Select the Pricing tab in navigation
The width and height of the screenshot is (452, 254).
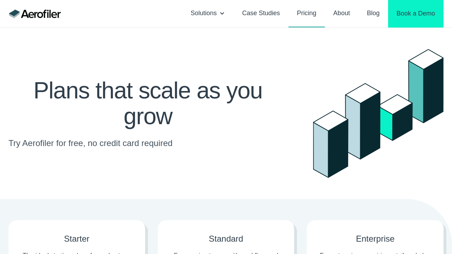[307, 13]
